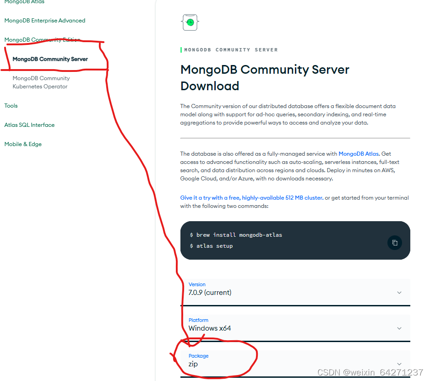The image size is (430, 381).
Task: Open MongoDB Community Kubernetes Operator page
Action: pos(41,82)
